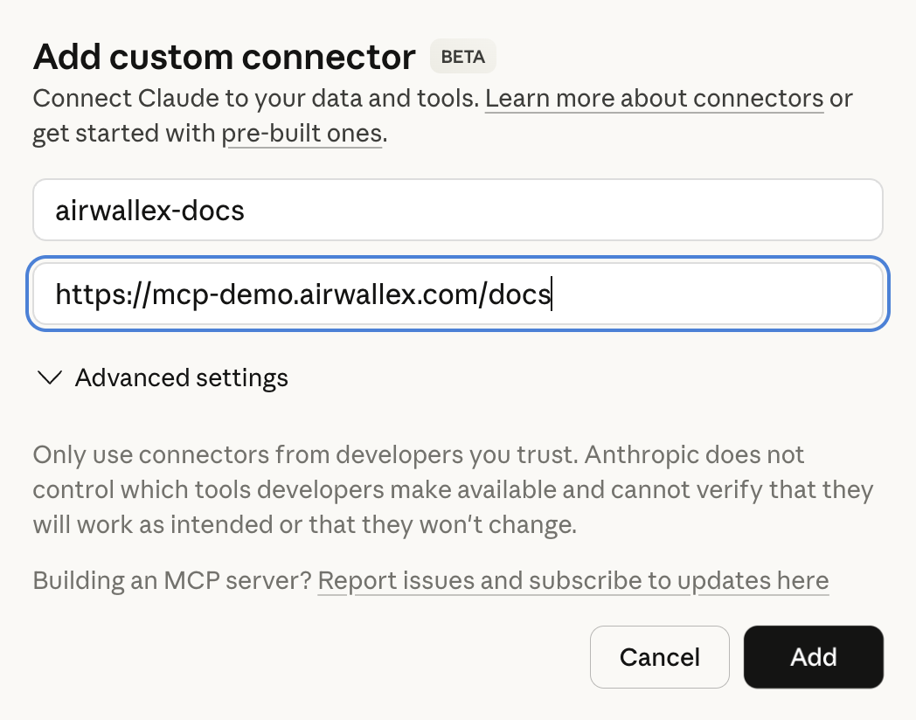
Task: Click the BETA badge next to the title
Action: [462, 56]
